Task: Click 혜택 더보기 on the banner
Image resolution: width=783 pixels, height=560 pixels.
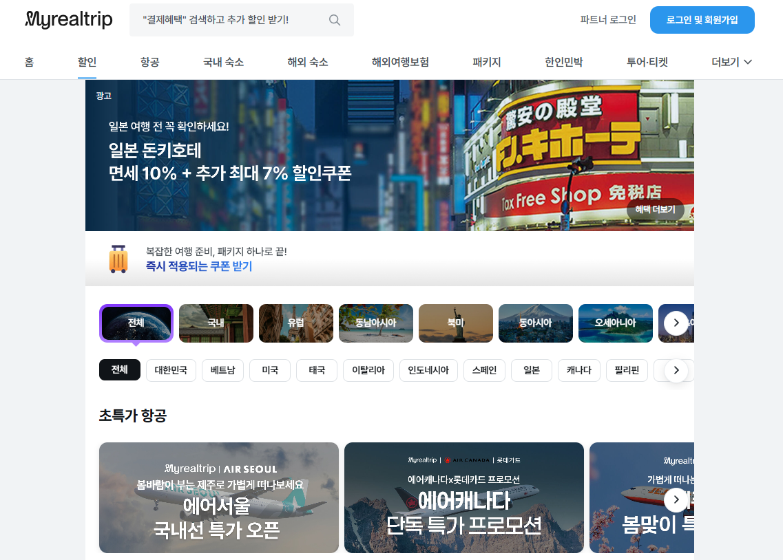Action: [x=655, y=209]
